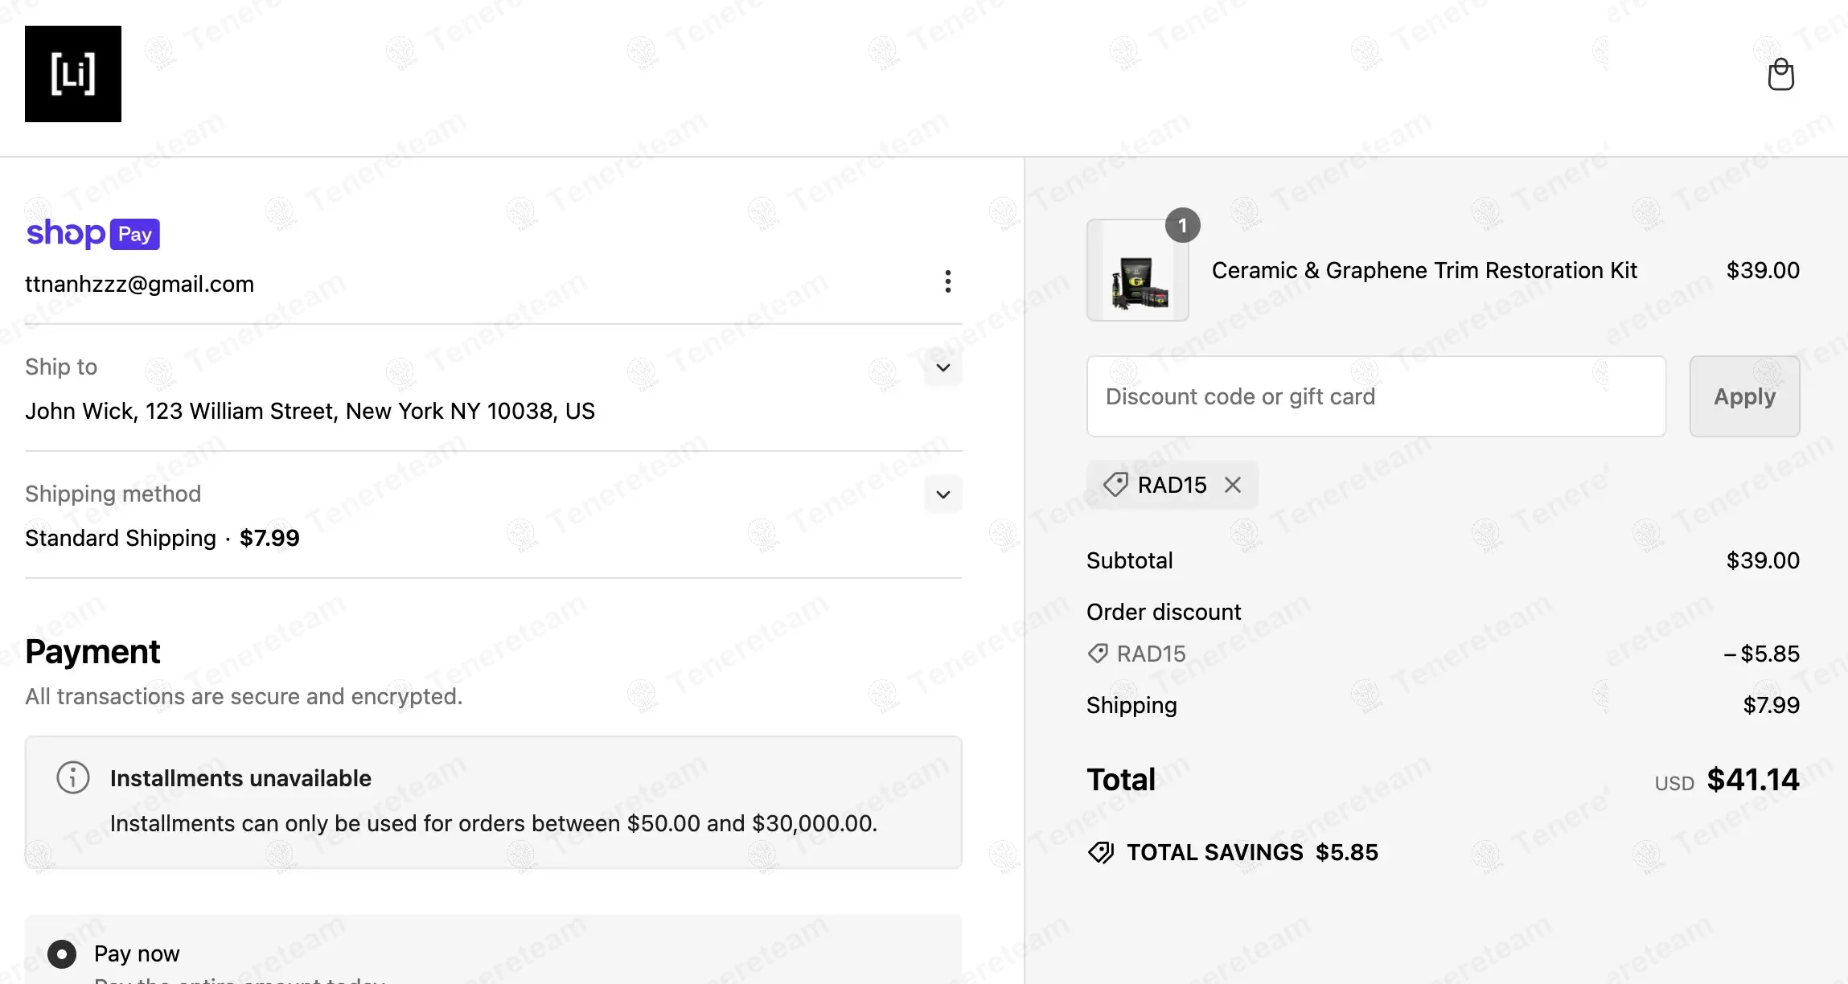Select the Pay now radio option
This screenshot has width=1848, height=984.
62,954
